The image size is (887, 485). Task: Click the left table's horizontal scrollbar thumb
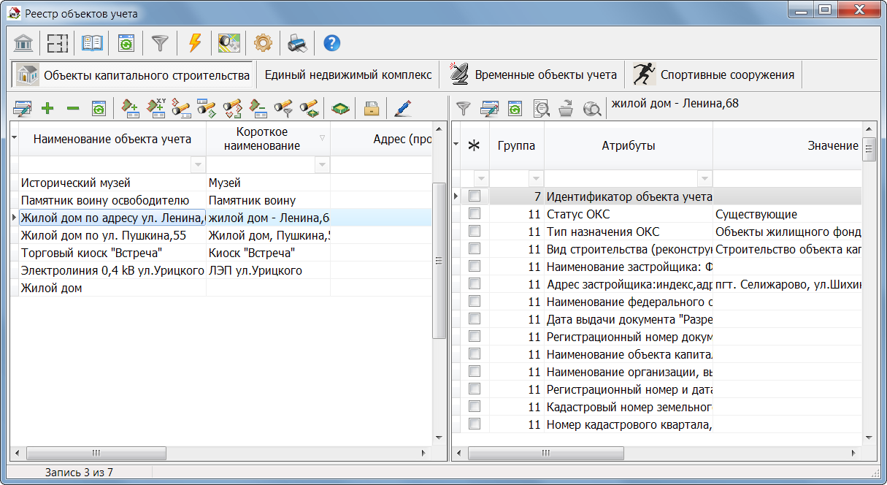coord(95,453)
